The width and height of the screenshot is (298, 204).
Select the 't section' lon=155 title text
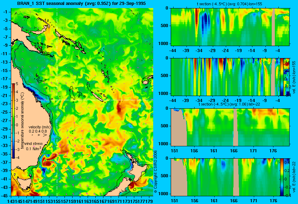coord(229,4)
